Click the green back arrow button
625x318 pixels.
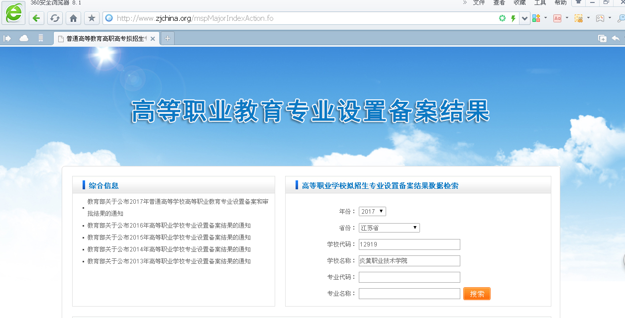click(x=36, y=18)
